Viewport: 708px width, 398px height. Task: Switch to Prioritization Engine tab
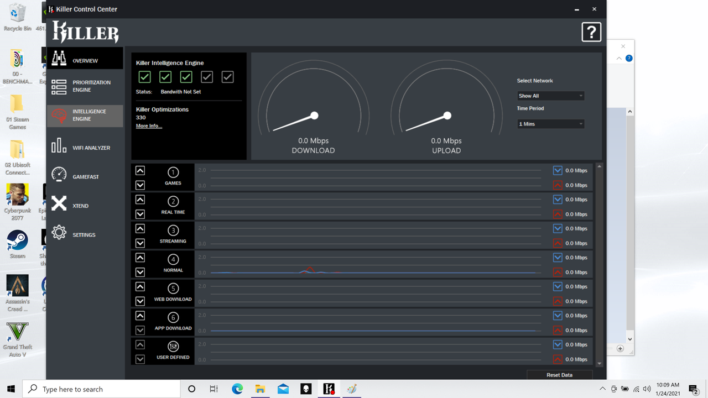[x=85, y=86]
